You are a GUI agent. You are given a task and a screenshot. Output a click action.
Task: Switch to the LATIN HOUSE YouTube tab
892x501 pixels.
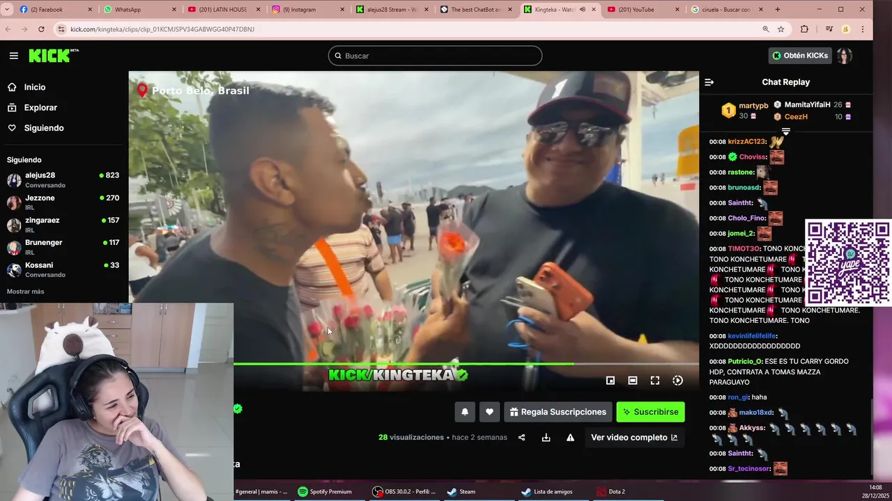223,10
